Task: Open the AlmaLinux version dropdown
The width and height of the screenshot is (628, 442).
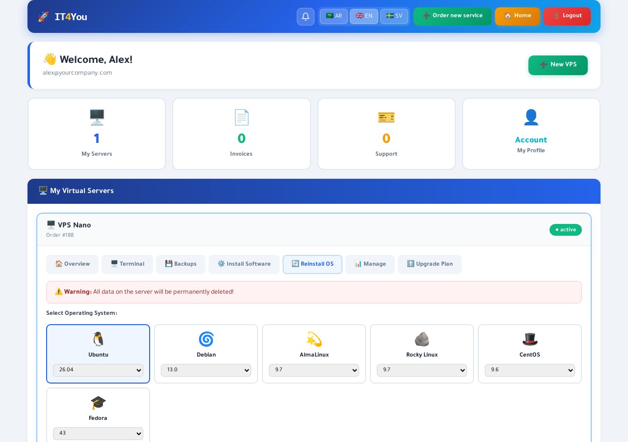Action: pos(314,370)
